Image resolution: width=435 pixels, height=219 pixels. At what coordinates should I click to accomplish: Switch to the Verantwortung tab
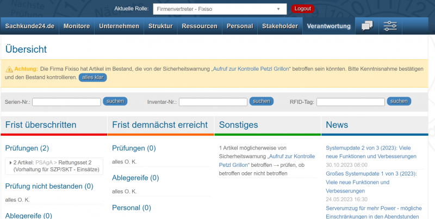point(328,26)
